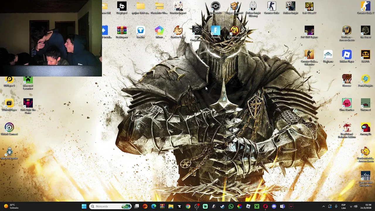375x211 pixels.
Task: Open the Outplayed desktop icon
Action: [122, 8]
